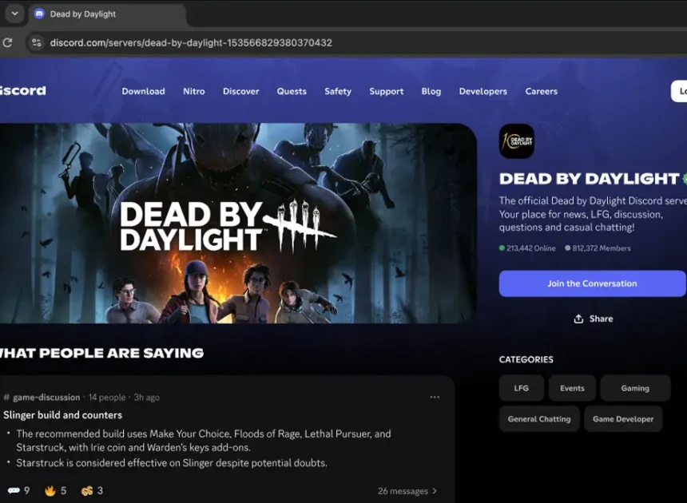
Task: Open the Developers nav item
Action: click(x=482, y=91)
